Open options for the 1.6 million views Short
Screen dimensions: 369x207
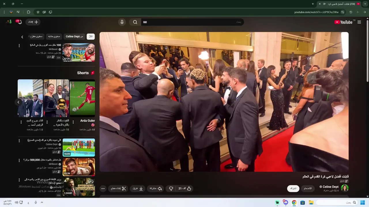[21, 122]
